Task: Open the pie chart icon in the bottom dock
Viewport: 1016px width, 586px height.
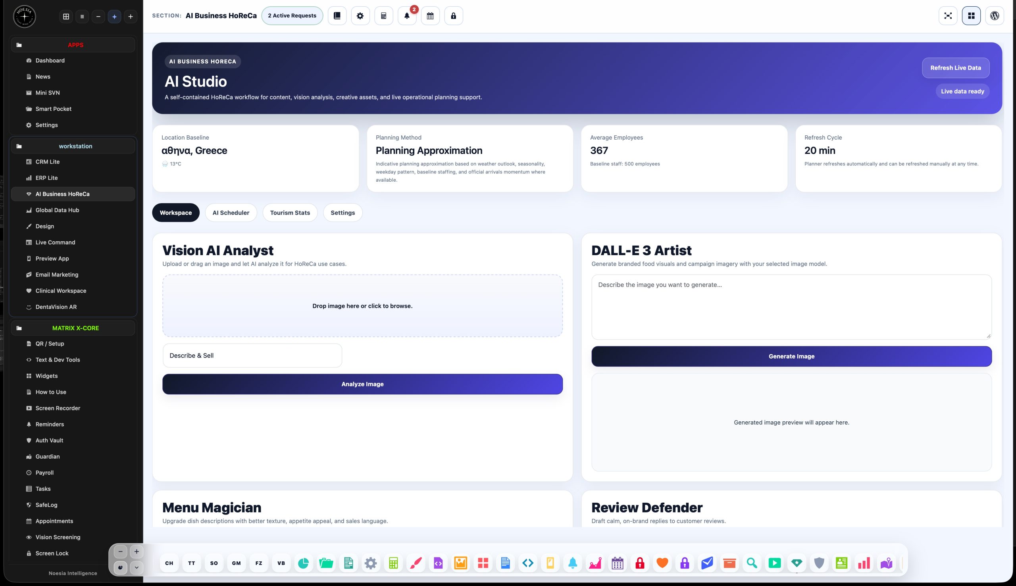Action: pos(304,563)
